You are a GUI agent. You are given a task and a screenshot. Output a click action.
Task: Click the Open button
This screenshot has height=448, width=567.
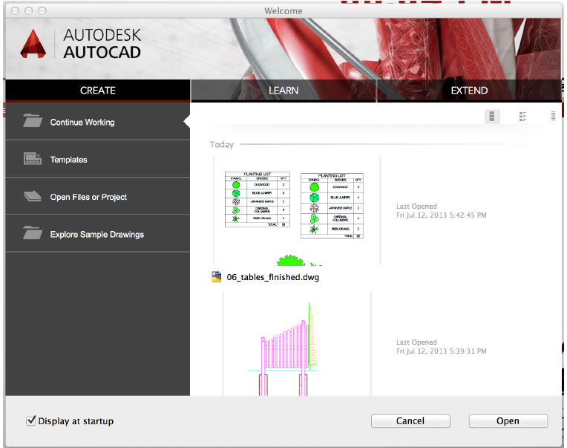[508, 421]
